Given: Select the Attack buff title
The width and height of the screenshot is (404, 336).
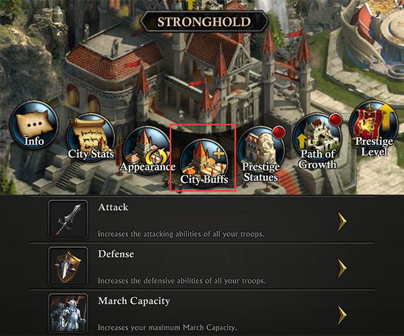Looking at the screenshot, I should pyautogui.click(x=113, y=207).
